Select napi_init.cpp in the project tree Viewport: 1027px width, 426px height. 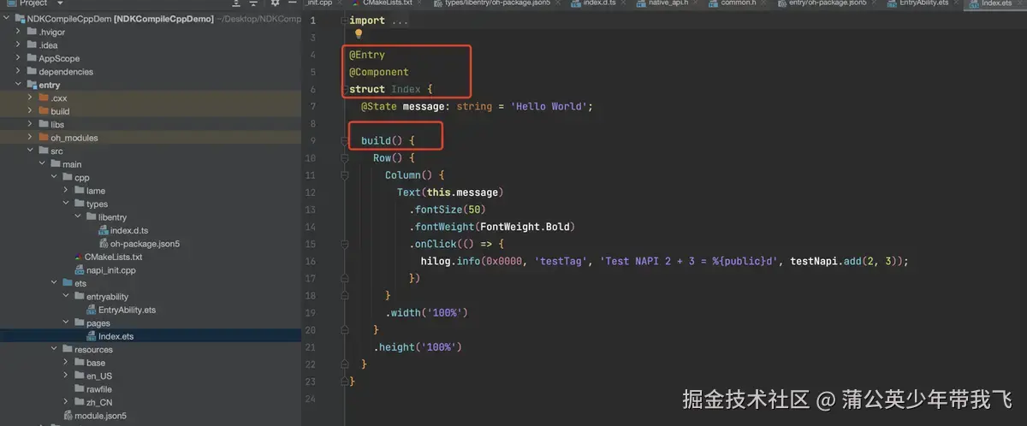[111, 270]
